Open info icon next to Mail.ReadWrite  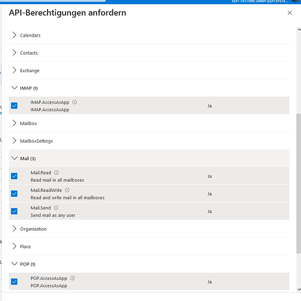[67, 190]
